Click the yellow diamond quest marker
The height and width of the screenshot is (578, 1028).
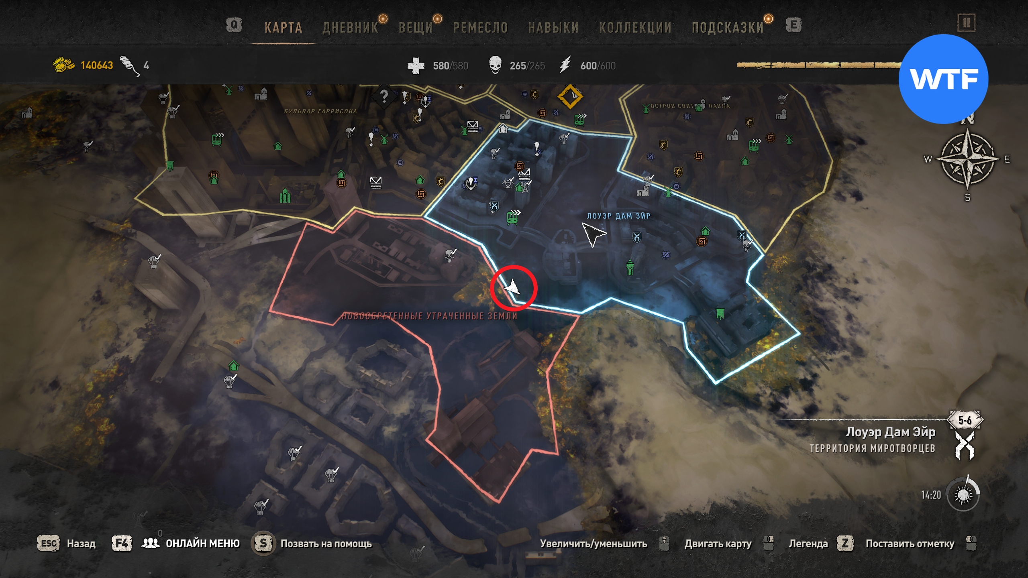coord(570,96)
